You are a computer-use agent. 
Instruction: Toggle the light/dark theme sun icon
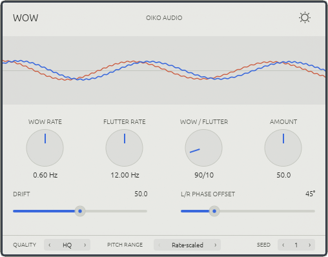pos(305,17)
